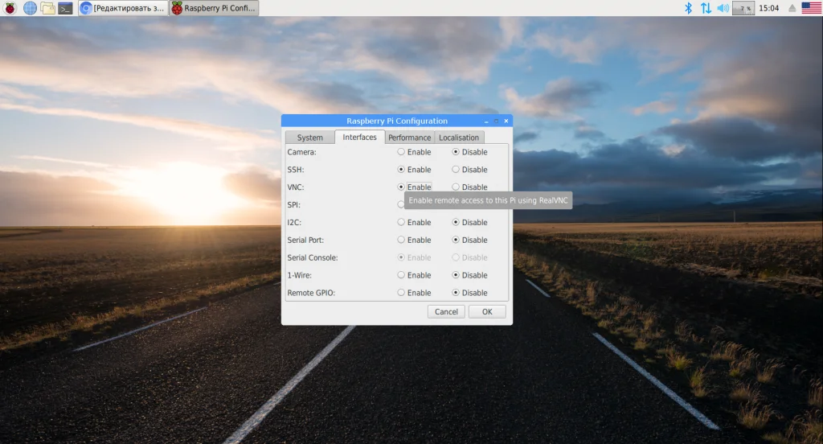Screen dimensions: 823x444
Task: Open the US flag keyboard layout indicator
Action: 811,8
